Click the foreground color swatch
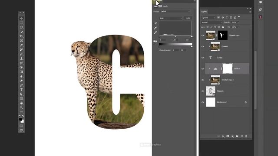The height and width of the screenshot is (156, 278). click(x=20, y=120)
